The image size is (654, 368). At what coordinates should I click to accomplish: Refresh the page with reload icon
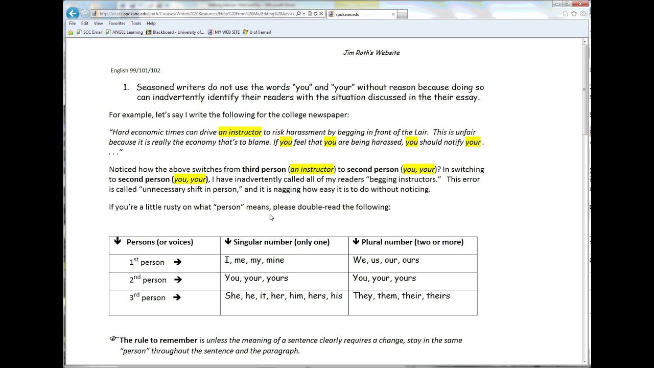click(315, 14)
